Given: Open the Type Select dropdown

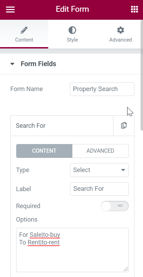Looking at the screenshot, I should tap(99, 170).
